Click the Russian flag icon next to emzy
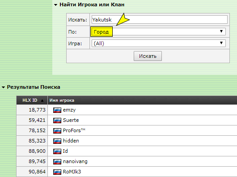 click(57, 110)
